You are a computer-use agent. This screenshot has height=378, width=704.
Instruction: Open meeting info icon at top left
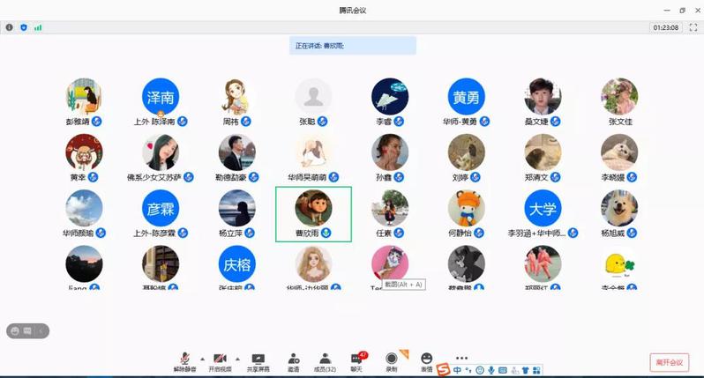(10, 27)
